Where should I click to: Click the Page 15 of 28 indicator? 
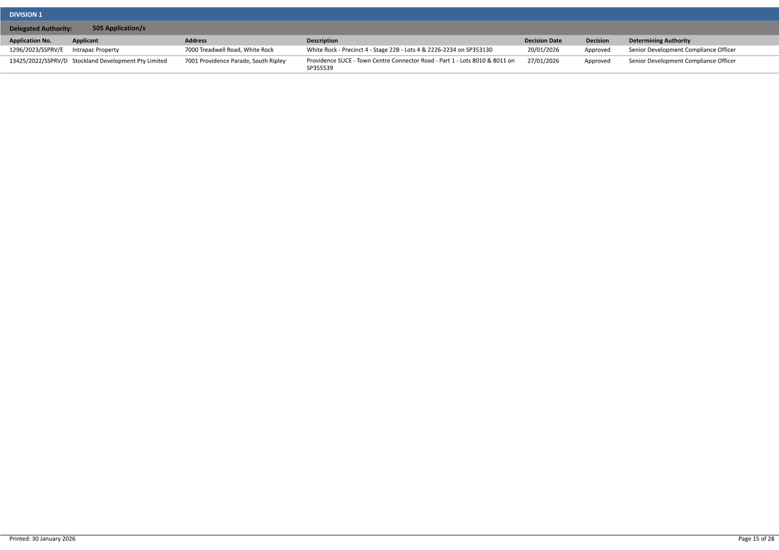(756, 539)
